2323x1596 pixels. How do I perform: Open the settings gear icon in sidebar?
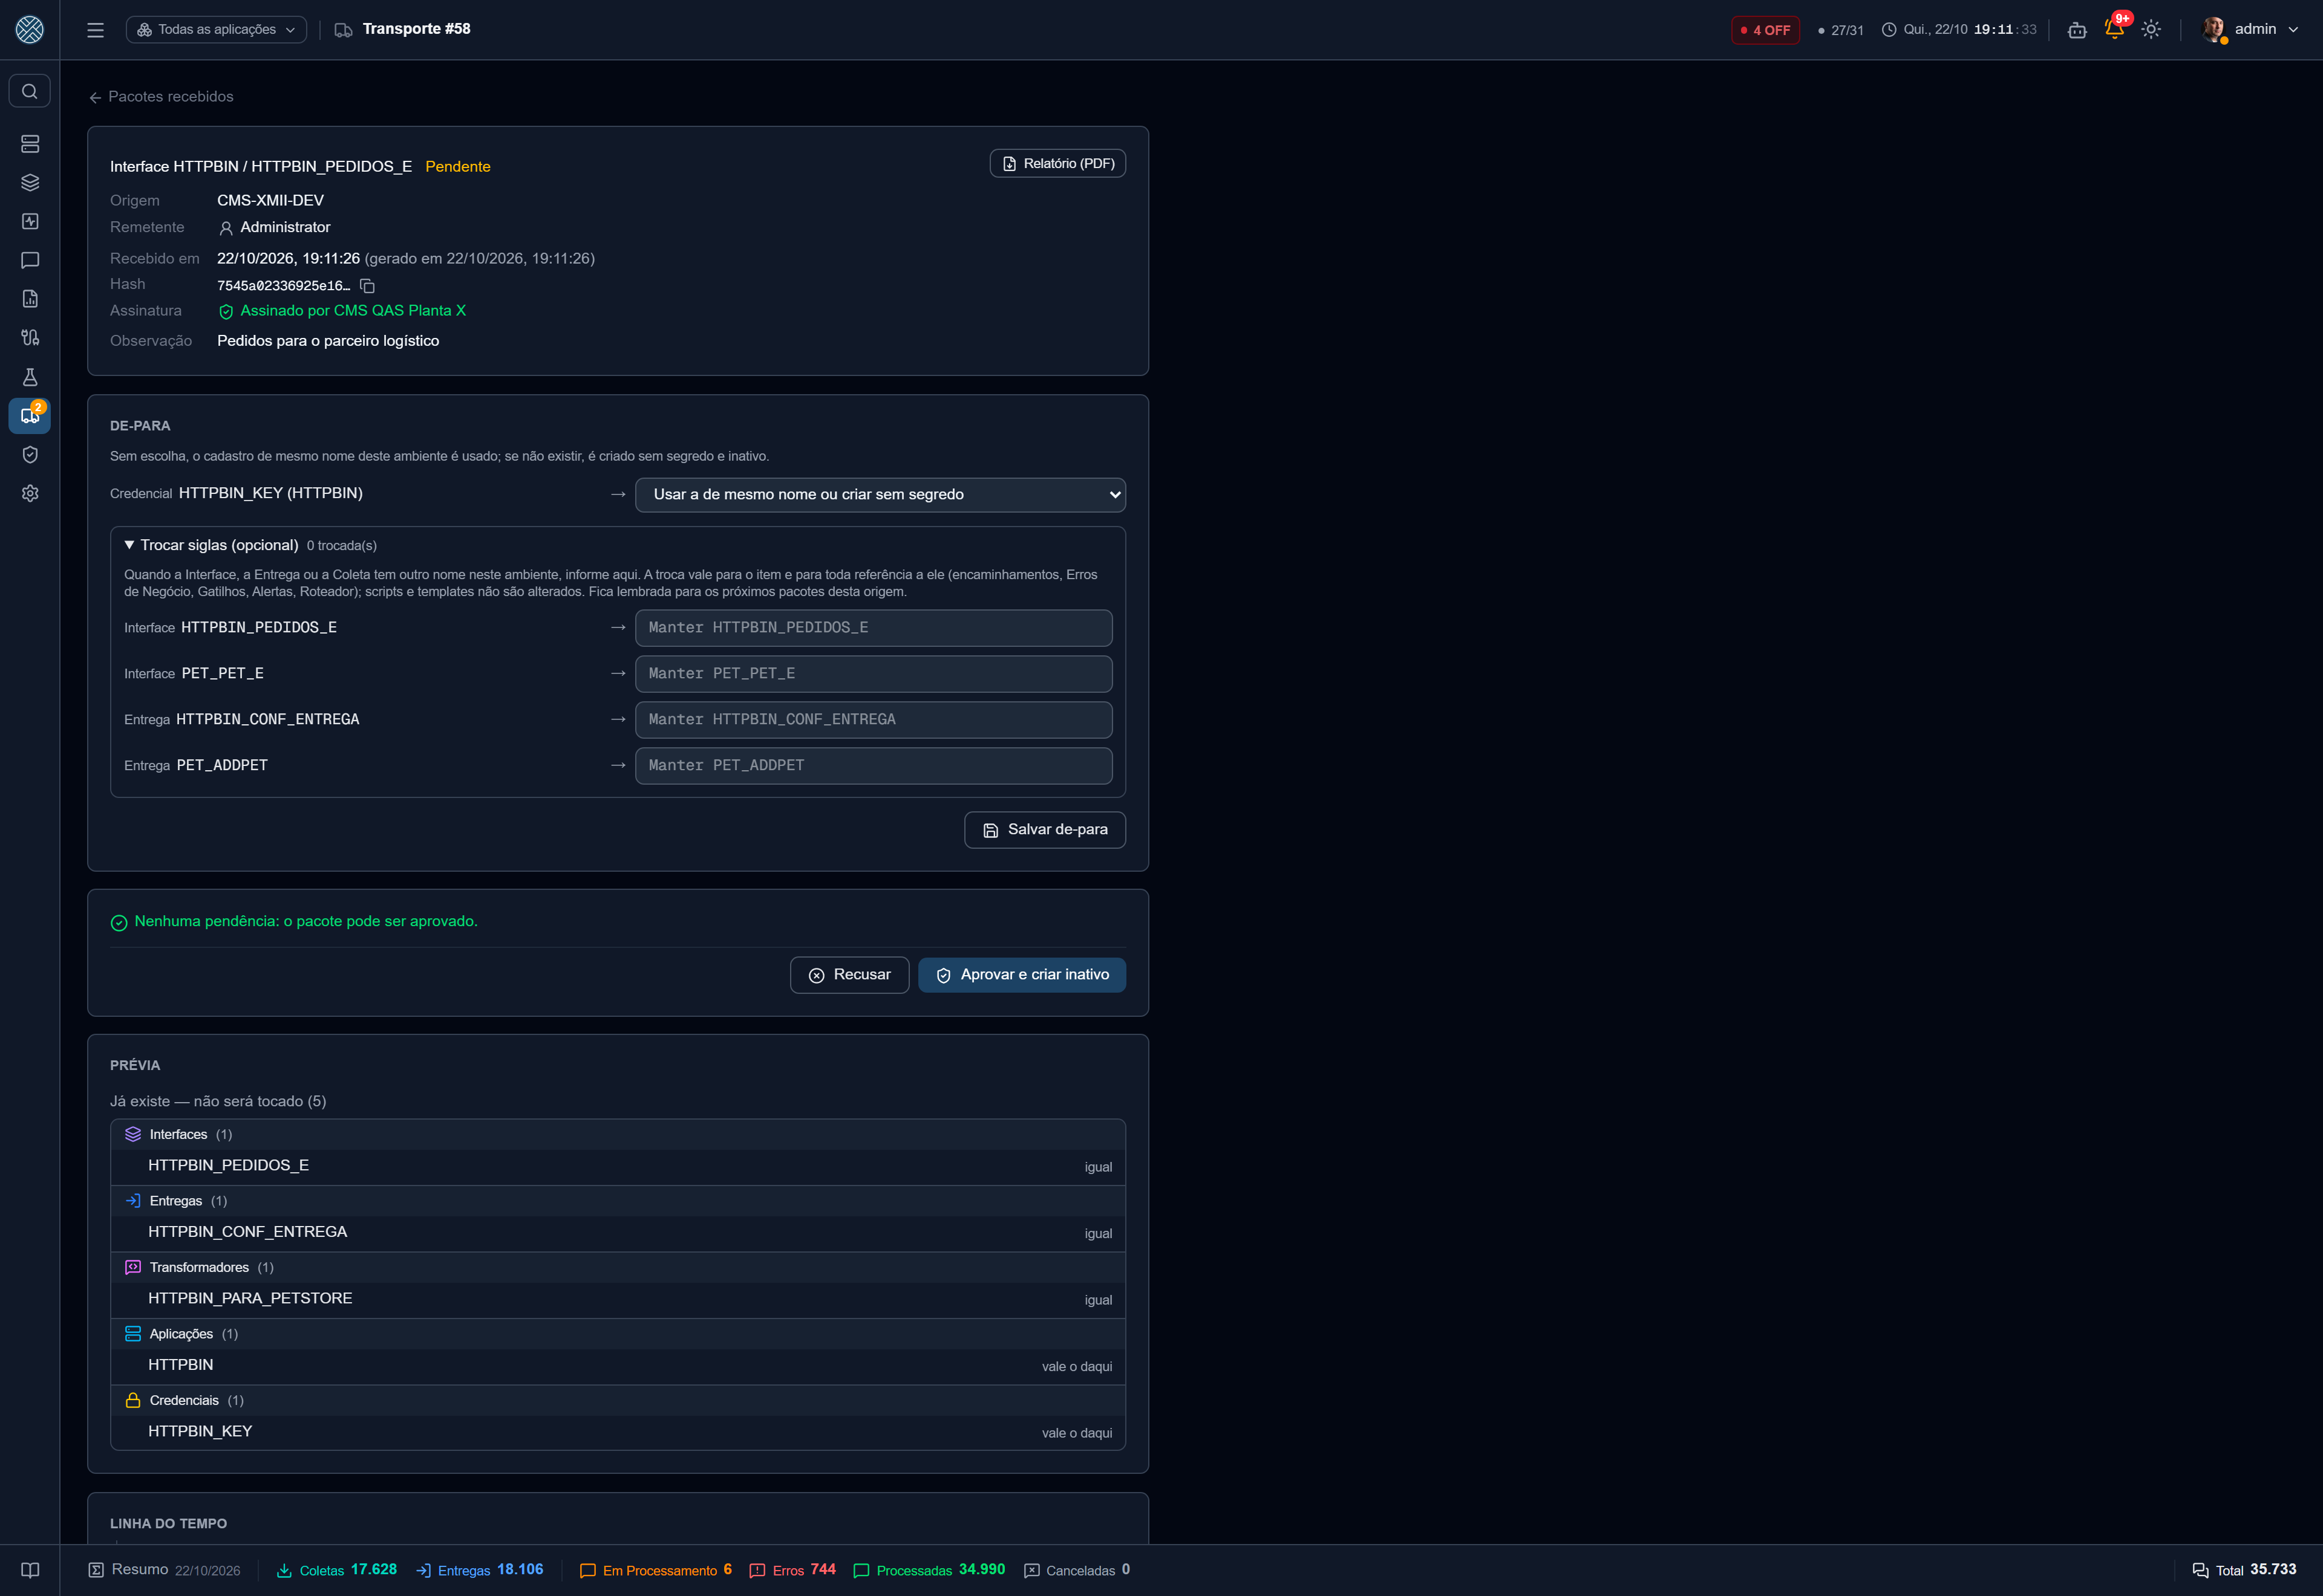click(x=30, y=493)
